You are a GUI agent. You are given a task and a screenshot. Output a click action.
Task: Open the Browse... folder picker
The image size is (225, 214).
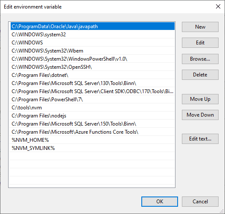200,59
